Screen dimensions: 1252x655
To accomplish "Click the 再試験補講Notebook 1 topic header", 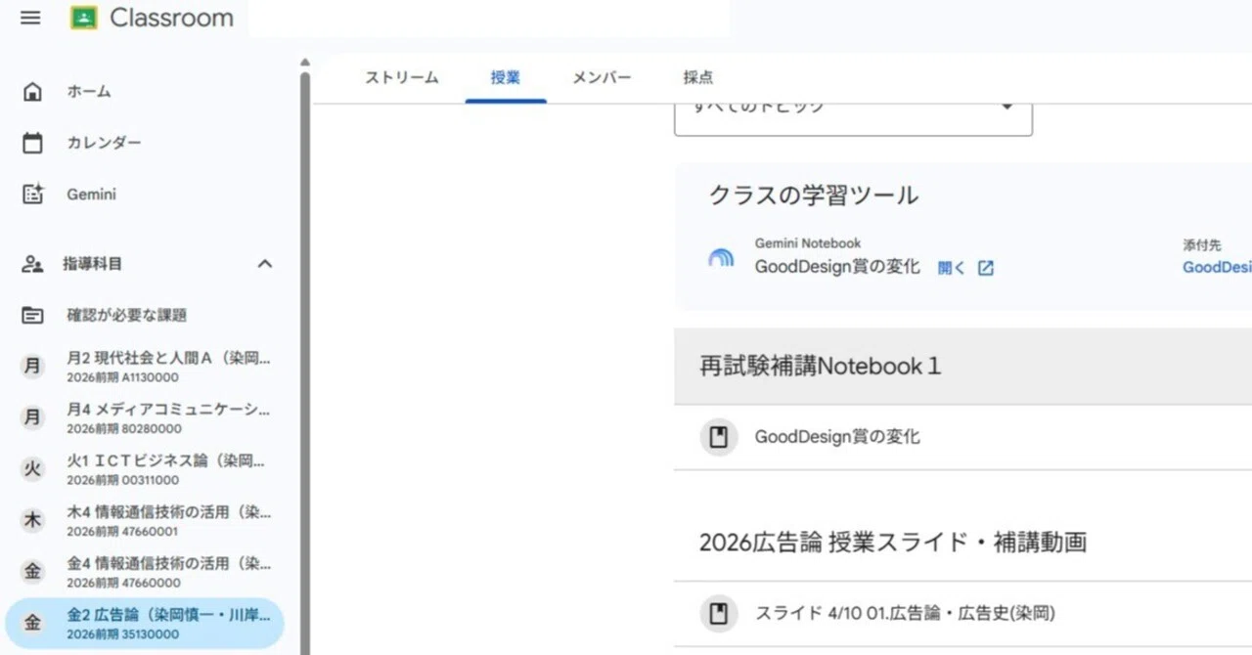I will 962,367.
